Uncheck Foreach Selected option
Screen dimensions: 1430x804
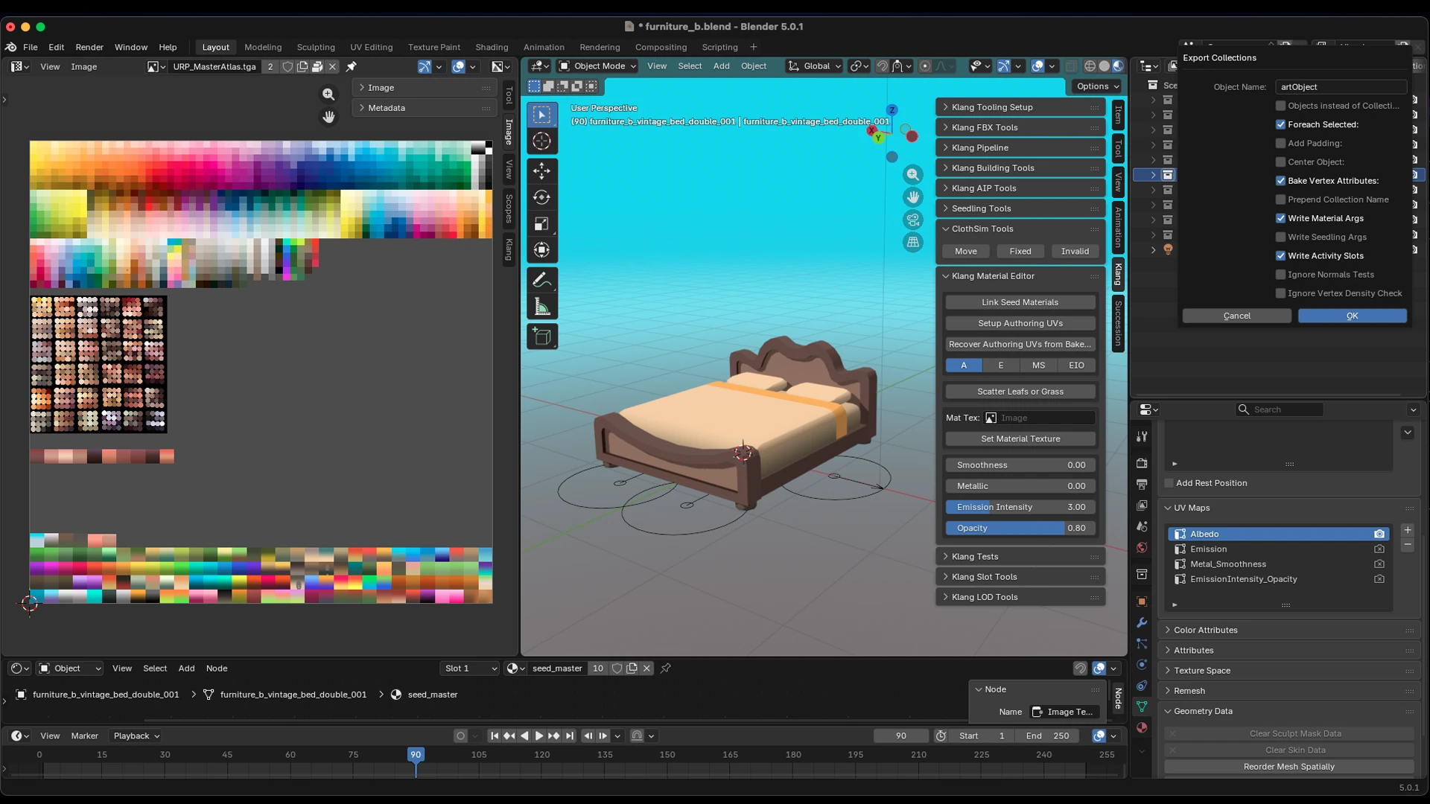click(1280, 124)
